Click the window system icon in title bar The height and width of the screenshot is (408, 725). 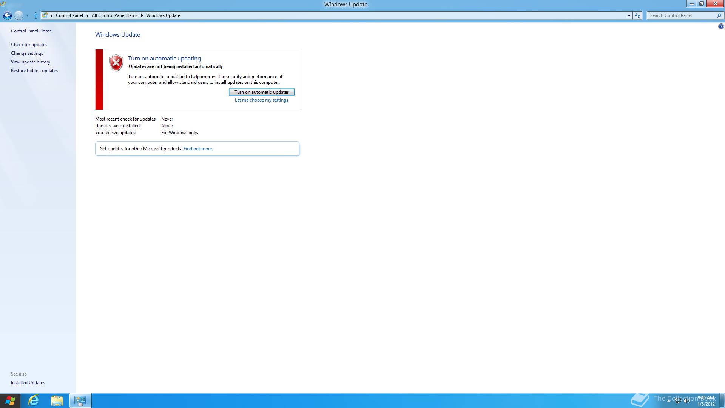tap(3, 4)
